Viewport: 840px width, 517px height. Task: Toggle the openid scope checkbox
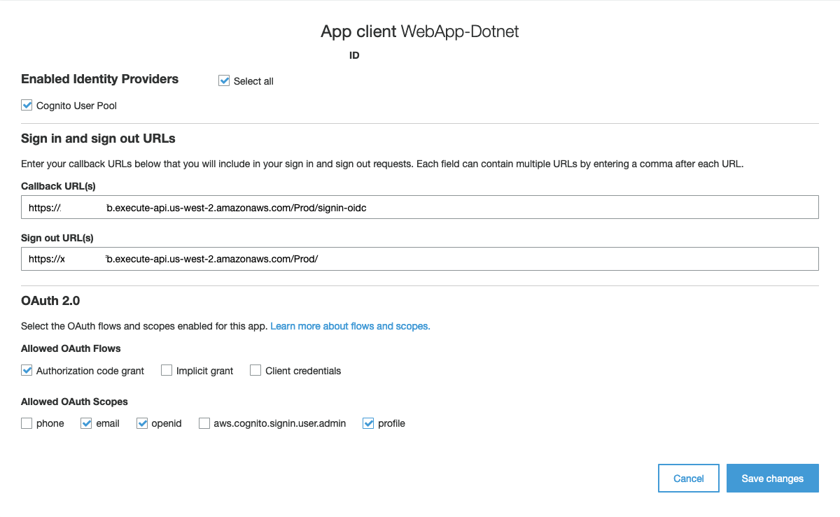click(x=142, y=423)
